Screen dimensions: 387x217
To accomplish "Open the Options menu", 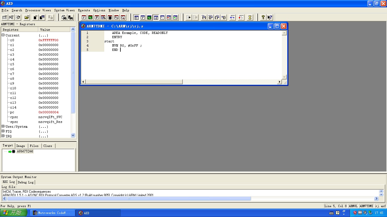I will pos(99,10).
